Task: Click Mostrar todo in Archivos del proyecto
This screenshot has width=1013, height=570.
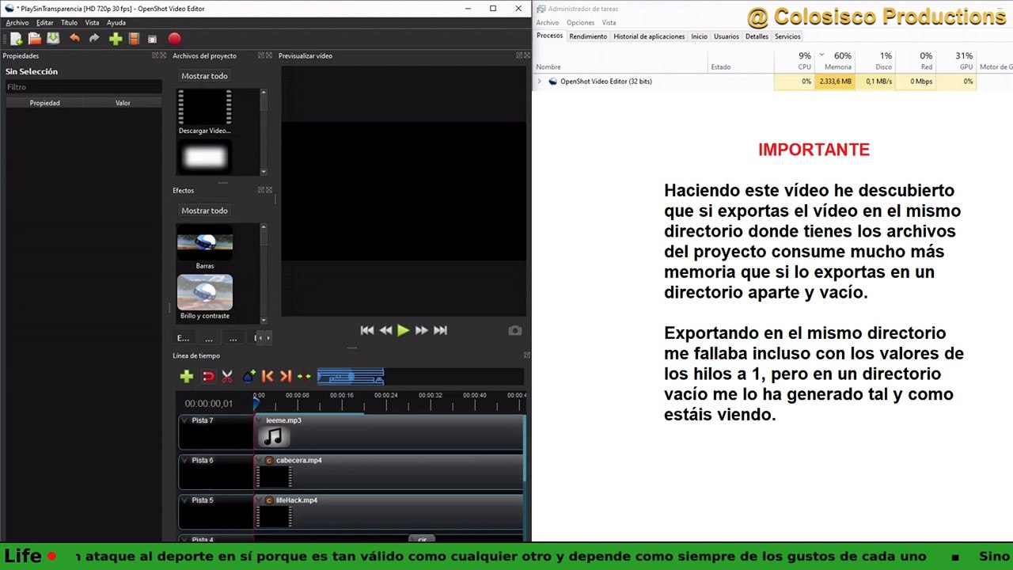Action: point(204,76)
